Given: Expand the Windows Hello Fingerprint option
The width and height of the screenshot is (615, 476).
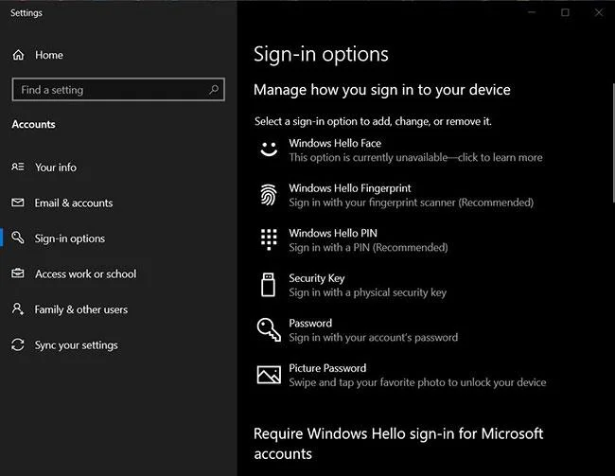Looking at the screenshot, I should coord(396,195).
